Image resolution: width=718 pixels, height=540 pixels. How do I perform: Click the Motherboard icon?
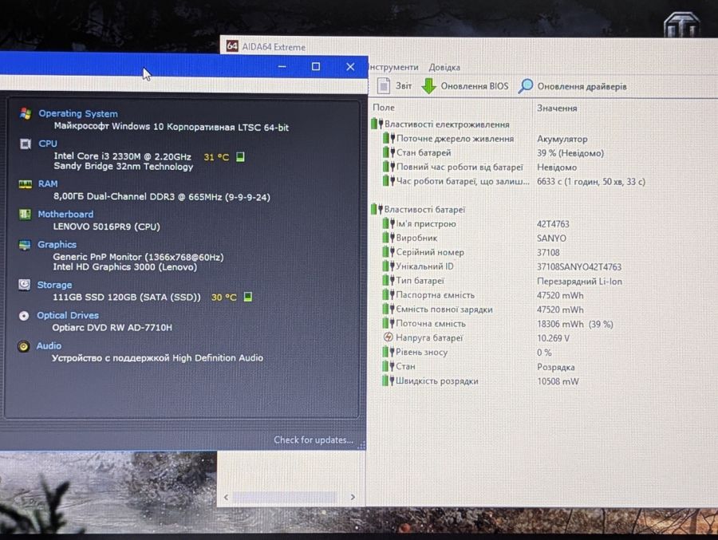coord(25,214)
